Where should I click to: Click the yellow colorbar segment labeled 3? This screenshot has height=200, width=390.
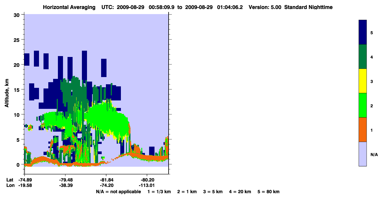363,81
